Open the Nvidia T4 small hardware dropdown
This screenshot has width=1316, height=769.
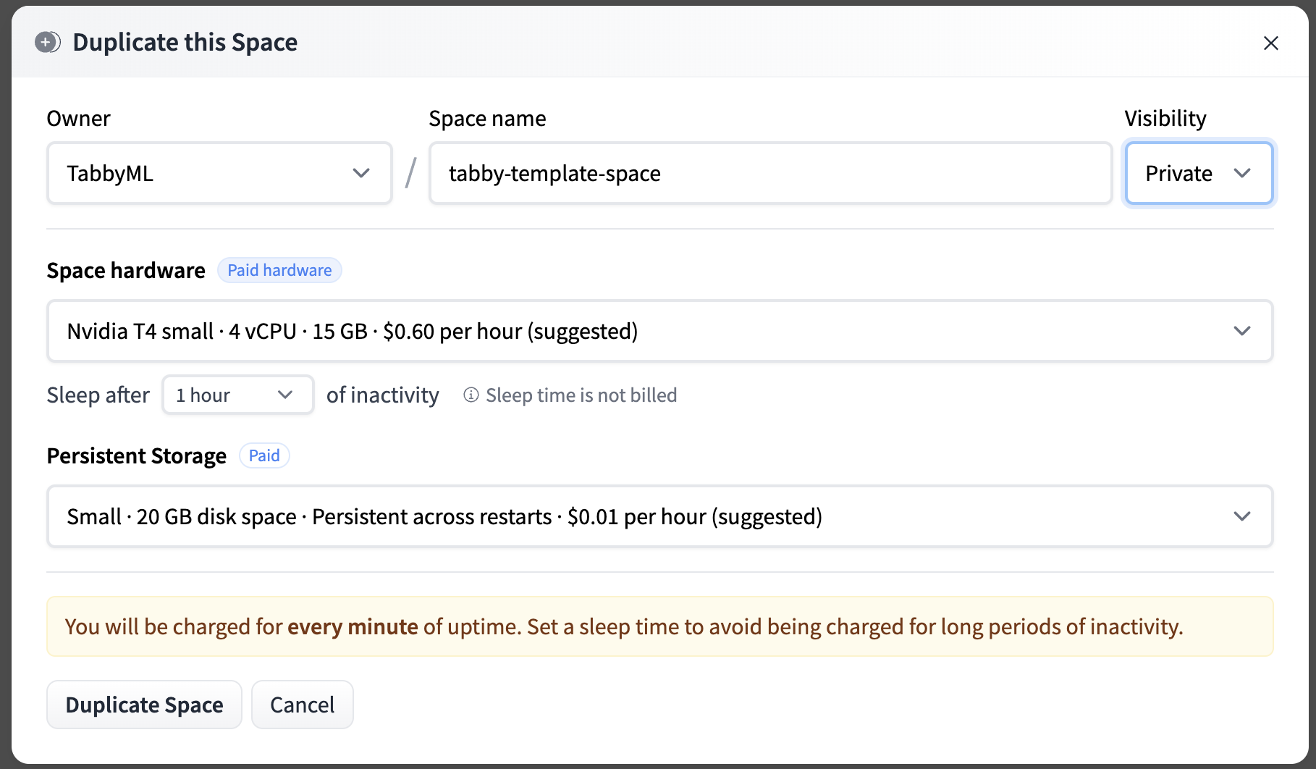pyautogui.click(x=659, y=331)
